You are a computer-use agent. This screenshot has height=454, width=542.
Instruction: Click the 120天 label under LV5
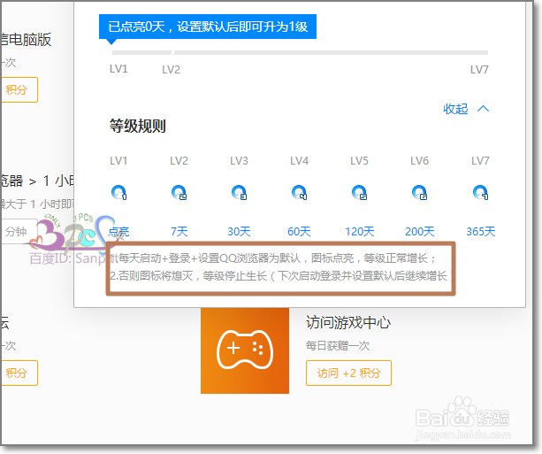click(x=360, y=232)
